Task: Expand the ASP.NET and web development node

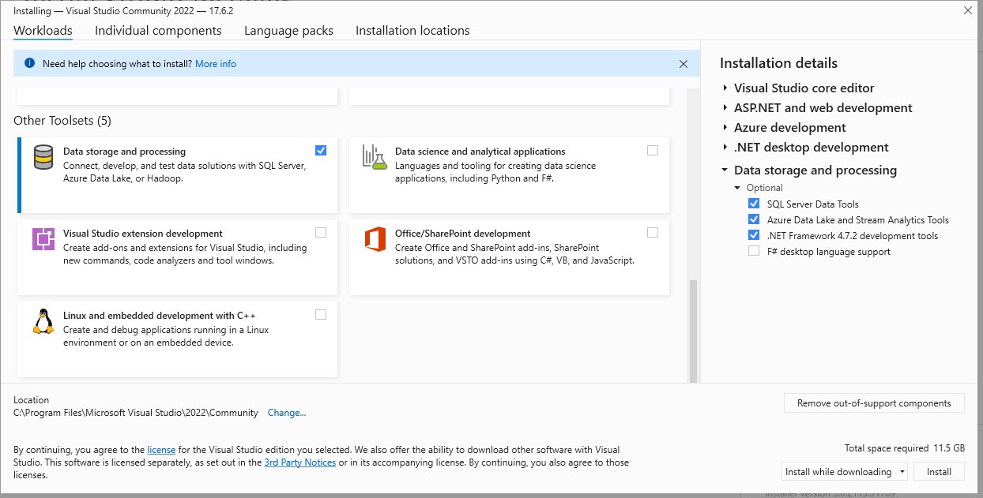Action: (x=725, y=108)
